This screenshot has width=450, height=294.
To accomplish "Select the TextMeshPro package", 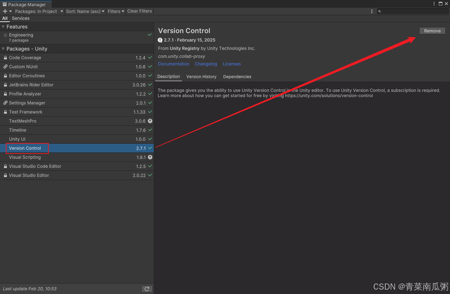I will (x=77, y=121).
